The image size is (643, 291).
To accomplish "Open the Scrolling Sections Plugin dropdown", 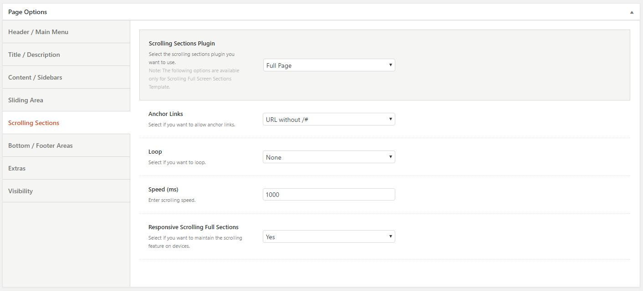I will point(329,65).
